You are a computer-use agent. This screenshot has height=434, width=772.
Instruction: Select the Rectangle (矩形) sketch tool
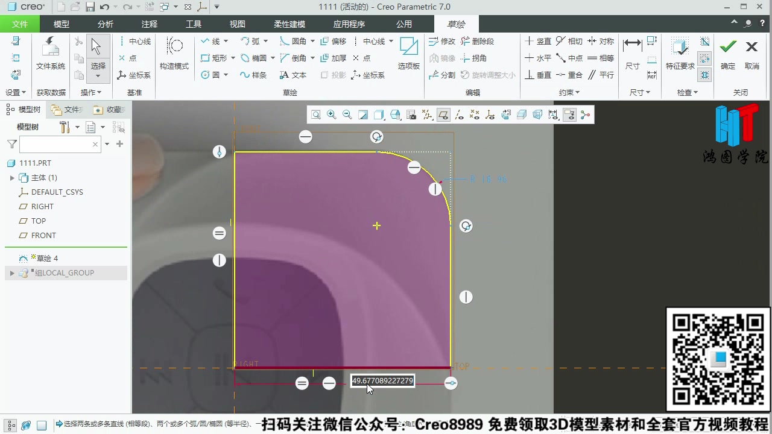[x=214, y=58]
